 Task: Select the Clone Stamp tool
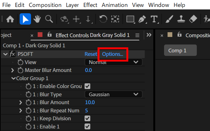tap(181, 19)
